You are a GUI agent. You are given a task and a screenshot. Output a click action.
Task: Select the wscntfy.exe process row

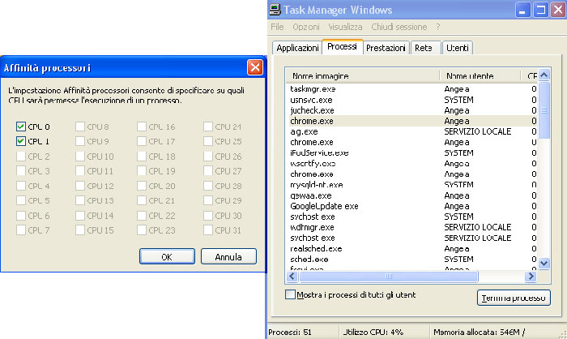tap(412, 163)
